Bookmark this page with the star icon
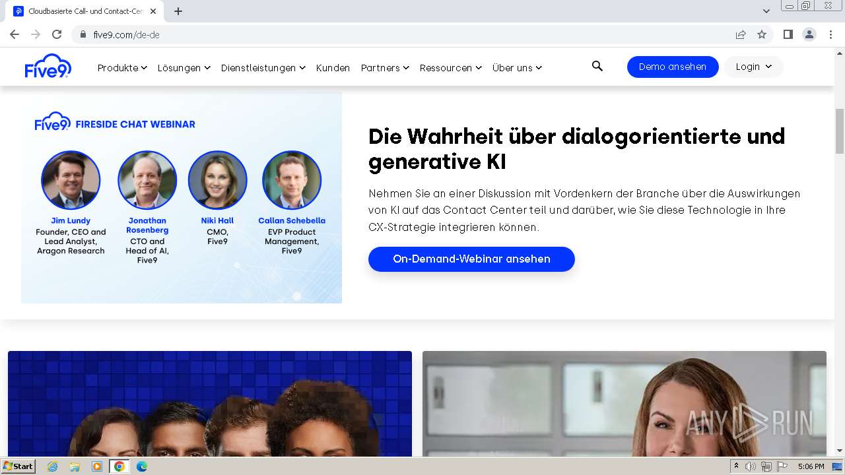The height and width of the screenshot is (475, 845). (x=762, y=34)
